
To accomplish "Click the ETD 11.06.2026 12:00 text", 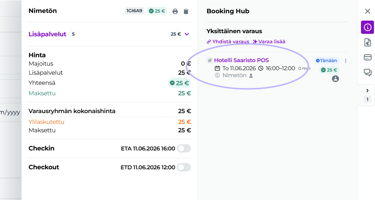I will click(x=148, y=167).
